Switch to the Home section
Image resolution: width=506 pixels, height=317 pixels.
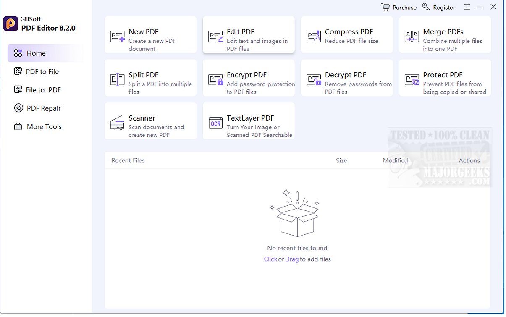point(37,53)
